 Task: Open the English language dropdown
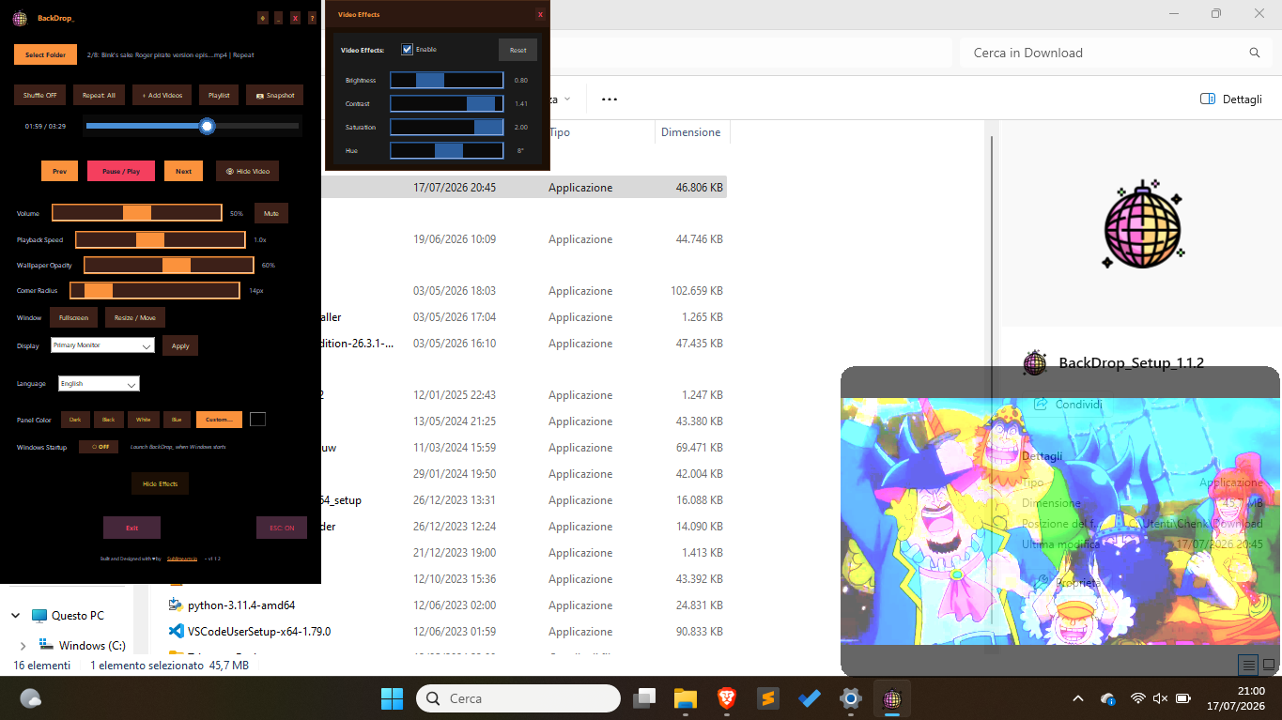point(99,383)
